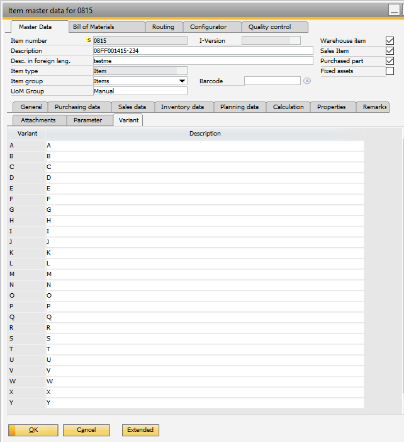This screenshot has height=442, width=404.
Task: Uncheck the Sales Item checkbox
Action: pos(390,51)
